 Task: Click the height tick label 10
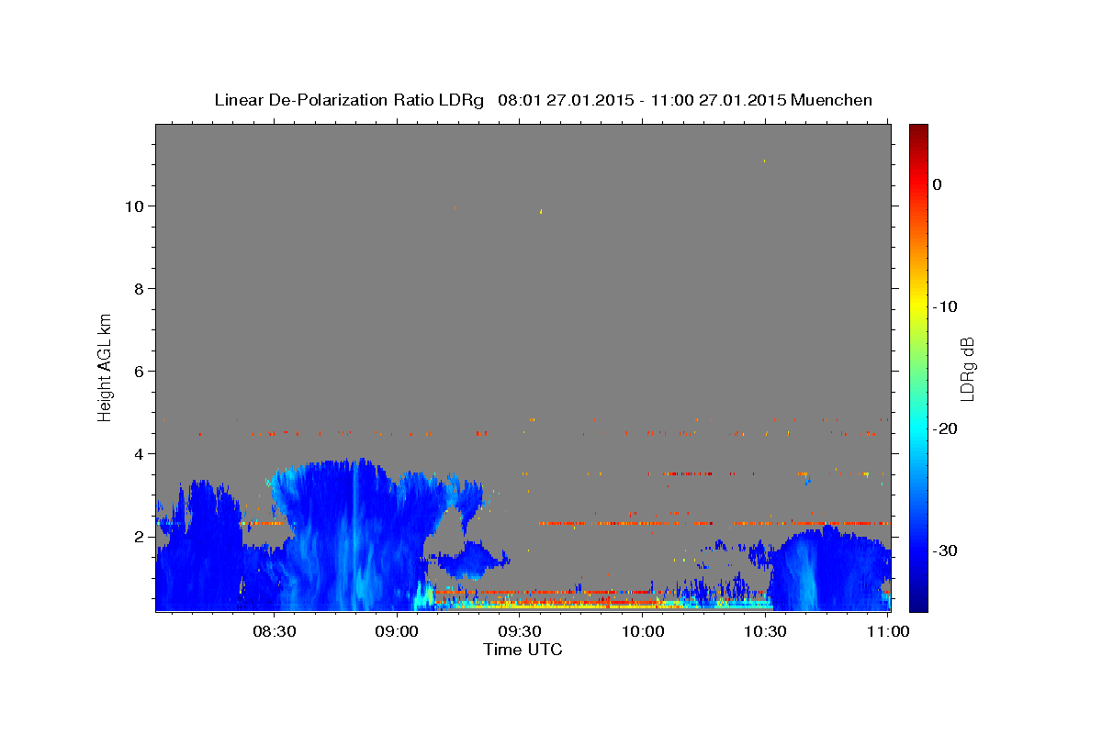pos(133,206)
